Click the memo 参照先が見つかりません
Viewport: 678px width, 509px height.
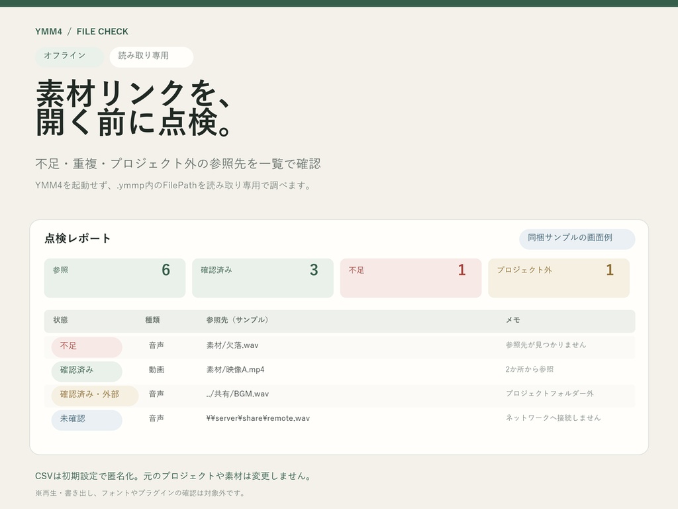click(x=546, y=345)
